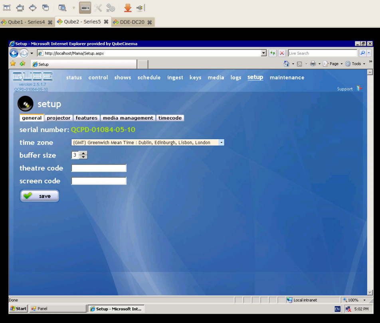Open a new blank browser tab
Viewport: 380px width, 323px height.
click(142, 65)
